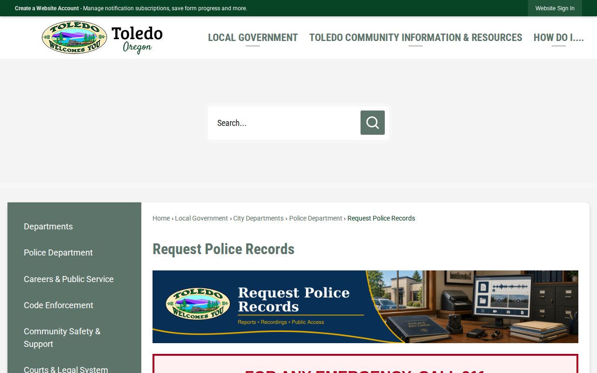Open Police Department breadcrumb link
Screen dimensions: 597x373
pyautogui.click(x=316, y=218)
